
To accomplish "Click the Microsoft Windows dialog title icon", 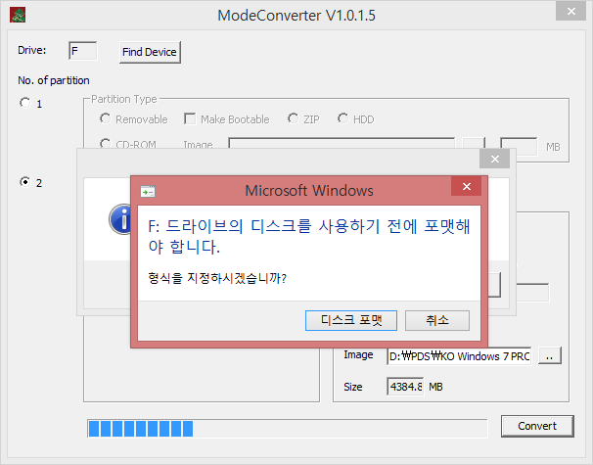I will pyautogui.click(x=148, y=191).
